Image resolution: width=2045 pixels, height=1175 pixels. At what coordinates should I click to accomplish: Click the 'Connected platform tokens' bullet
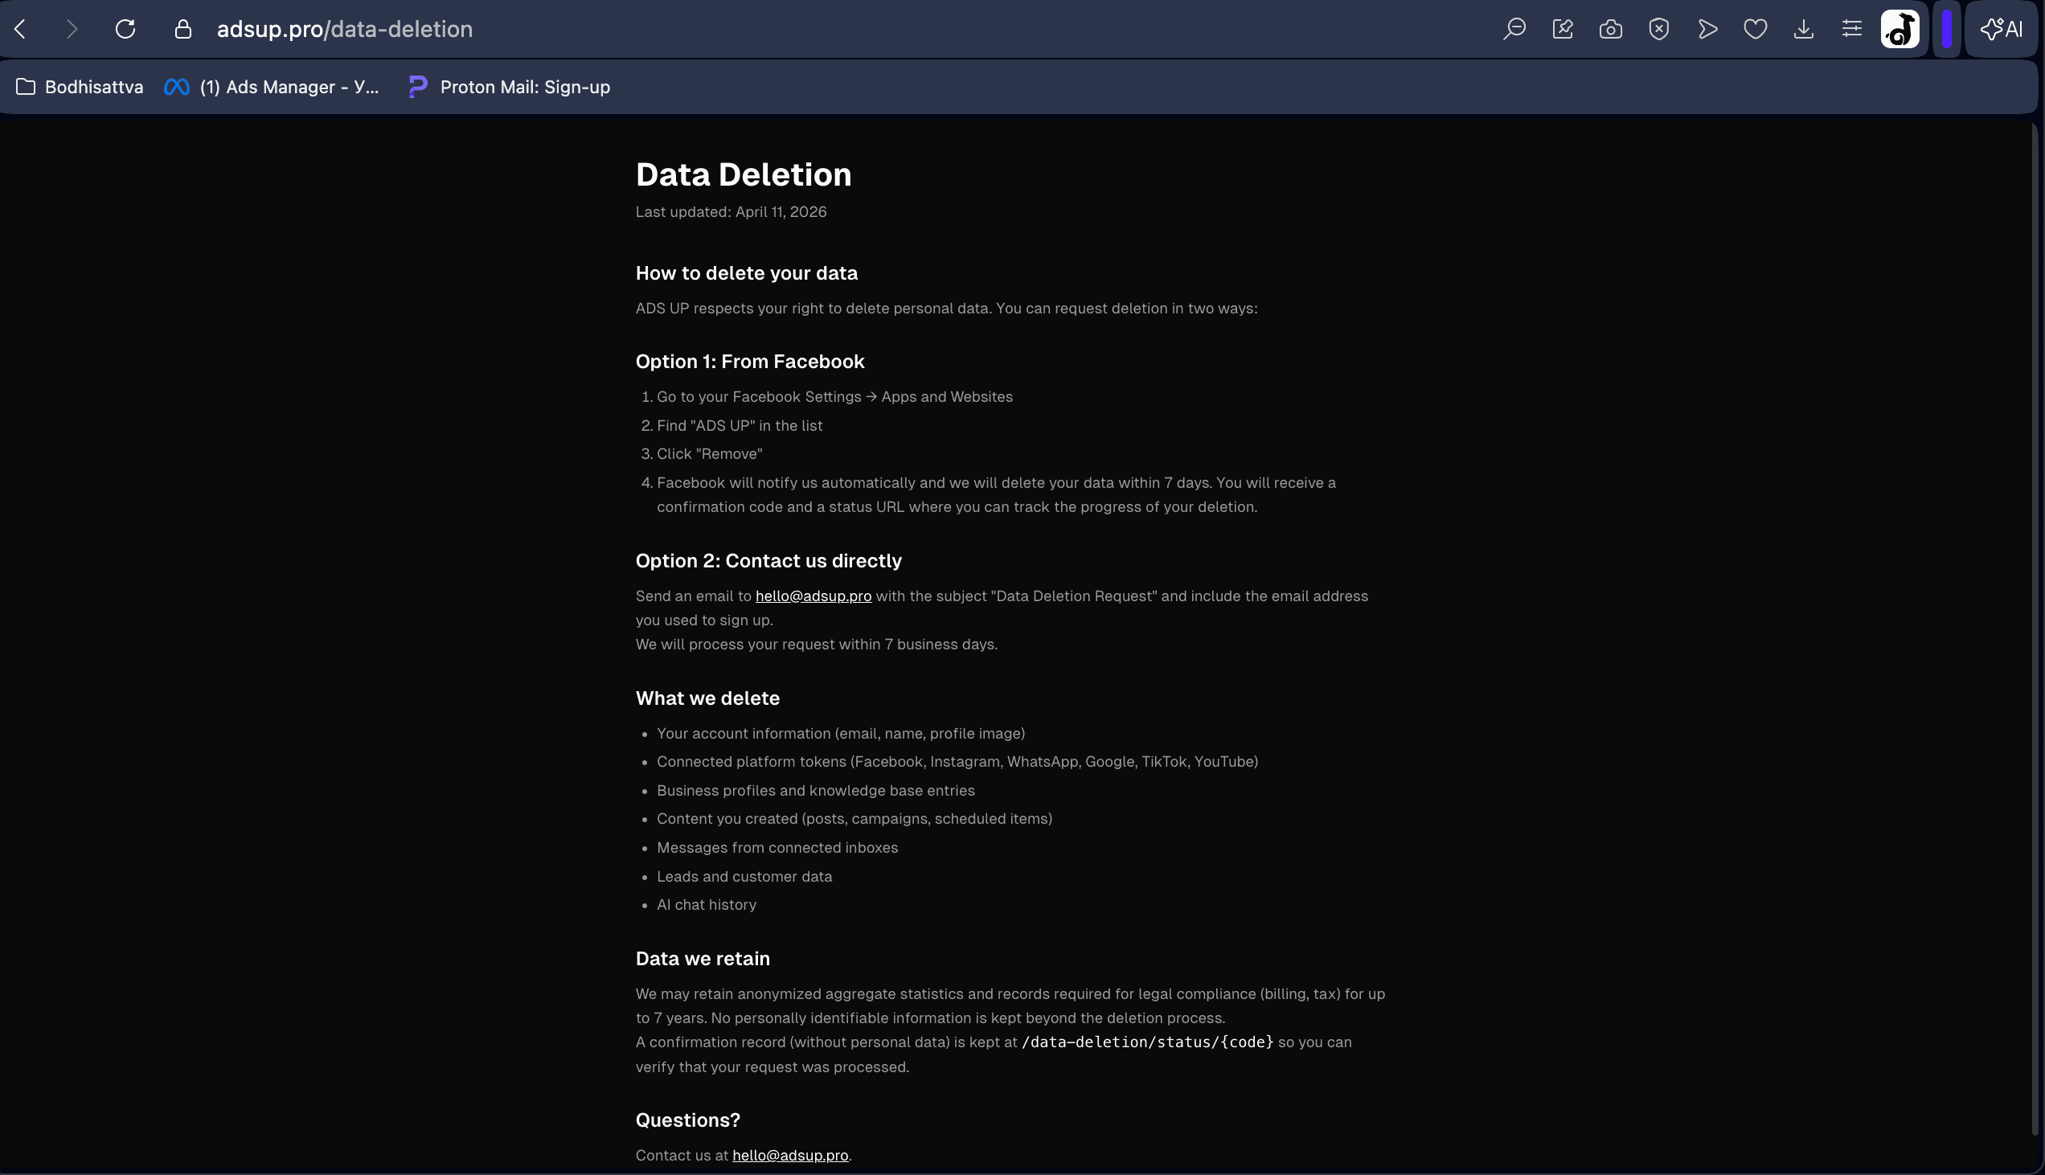pyautogui.click(x=957, y=761)
